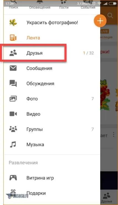Tap the Витрина игр gamepad icon

13,178
